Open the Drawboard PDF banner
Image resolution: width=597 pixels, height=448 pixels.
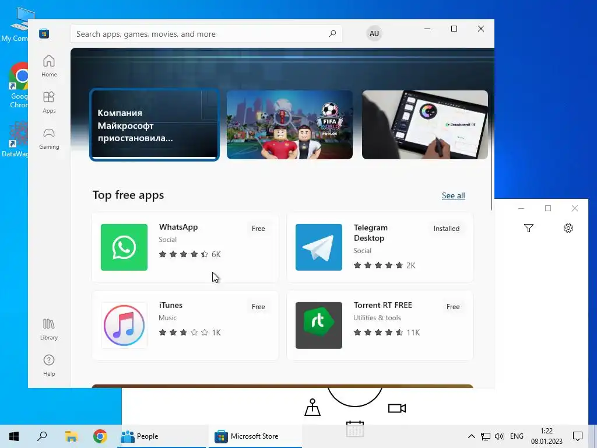[424, 125]
